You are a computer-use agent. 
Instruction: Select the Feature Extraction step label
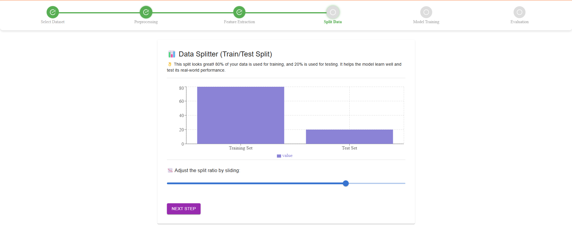(x=239, y=22)
